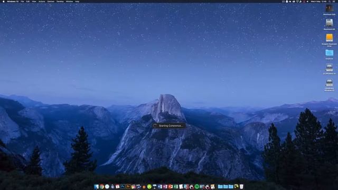The image size is (338, 190).
Task: Open the Window menu
Action: pos(69,2)
